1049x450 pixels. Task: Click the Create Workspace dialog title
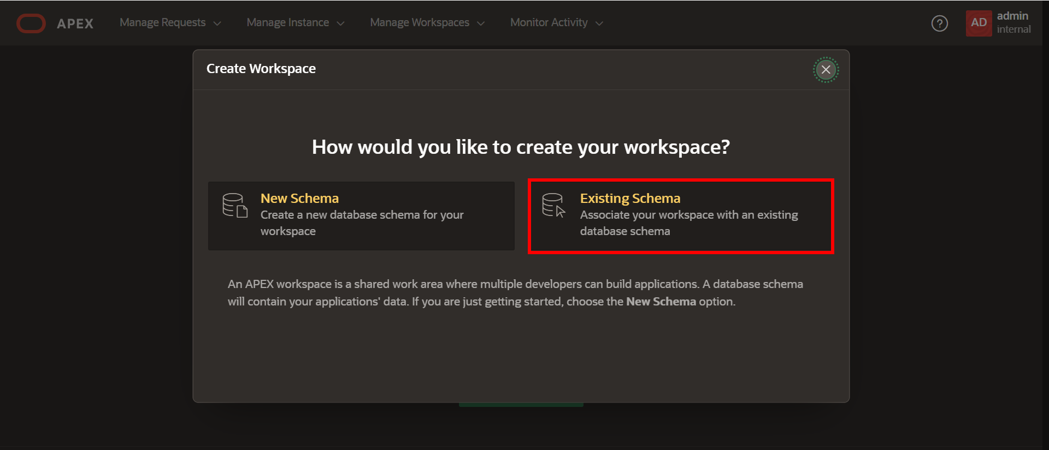[x=261, y=69]
